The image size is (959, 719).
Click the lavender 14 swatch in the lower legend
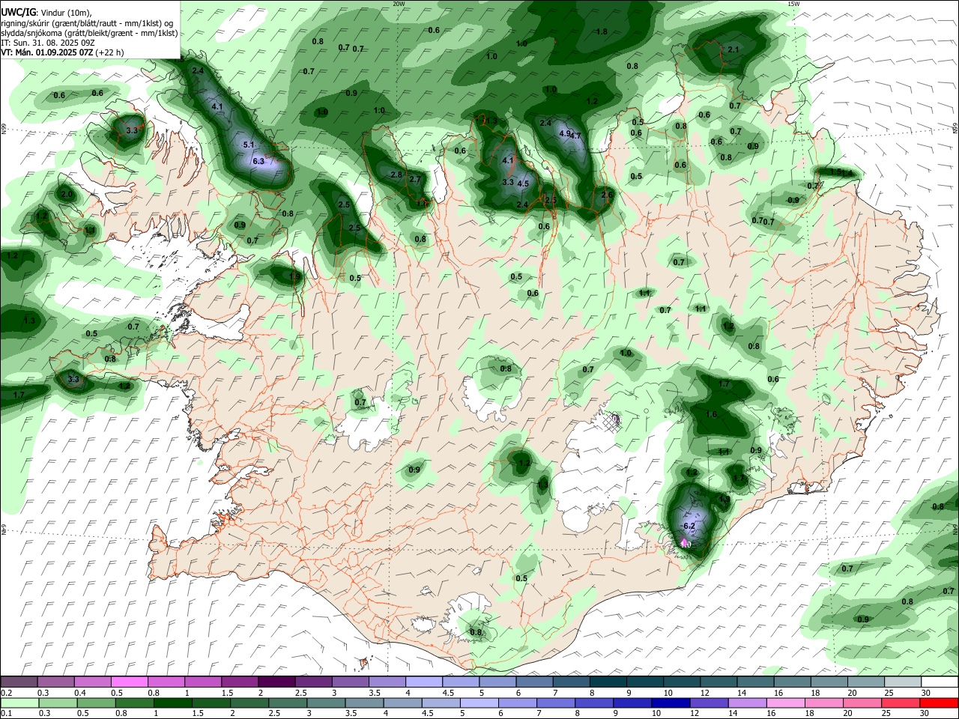click(748, 703)
